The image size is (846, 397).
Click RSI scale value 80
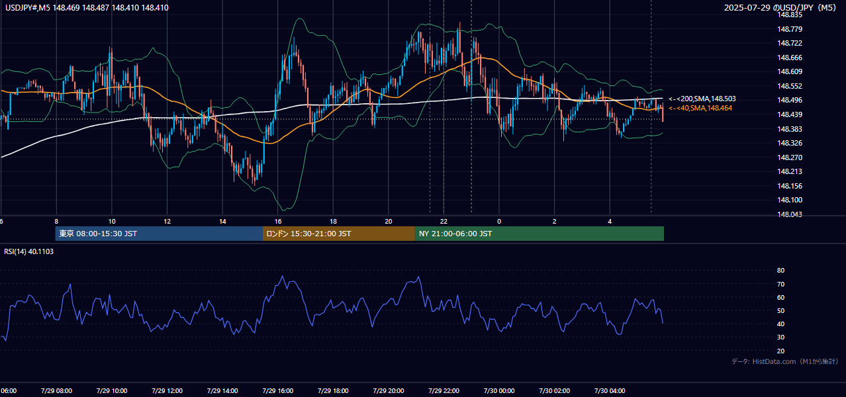tap(780, 271)
